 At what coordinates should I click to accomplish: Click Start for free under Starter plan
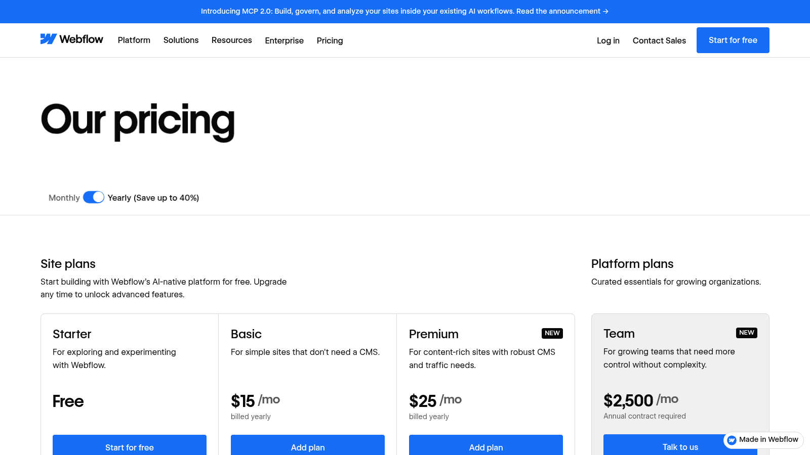(x=130, y=445)
